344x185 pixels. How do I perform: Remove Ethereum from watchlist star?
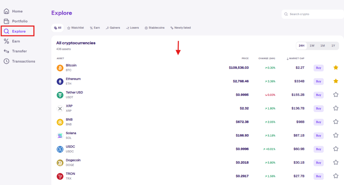[336, 81]
